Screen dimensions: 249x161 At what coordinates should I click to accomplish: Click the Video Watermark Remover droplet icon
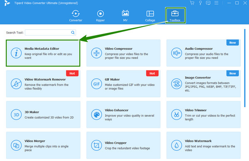coord(16,84)
